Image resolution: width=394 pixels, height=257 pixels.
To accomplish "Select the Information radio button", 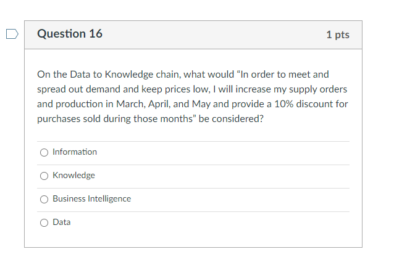I will click(x=44, y=152).
